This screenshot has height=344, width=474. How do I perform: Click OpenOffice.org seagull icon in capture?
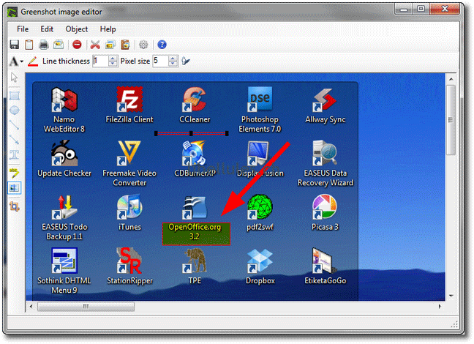195,207
